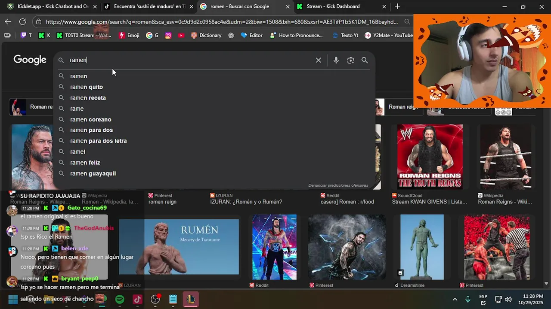Open the Dictionary bookmark
551x309 pixels.
click(x=206, y=35)
